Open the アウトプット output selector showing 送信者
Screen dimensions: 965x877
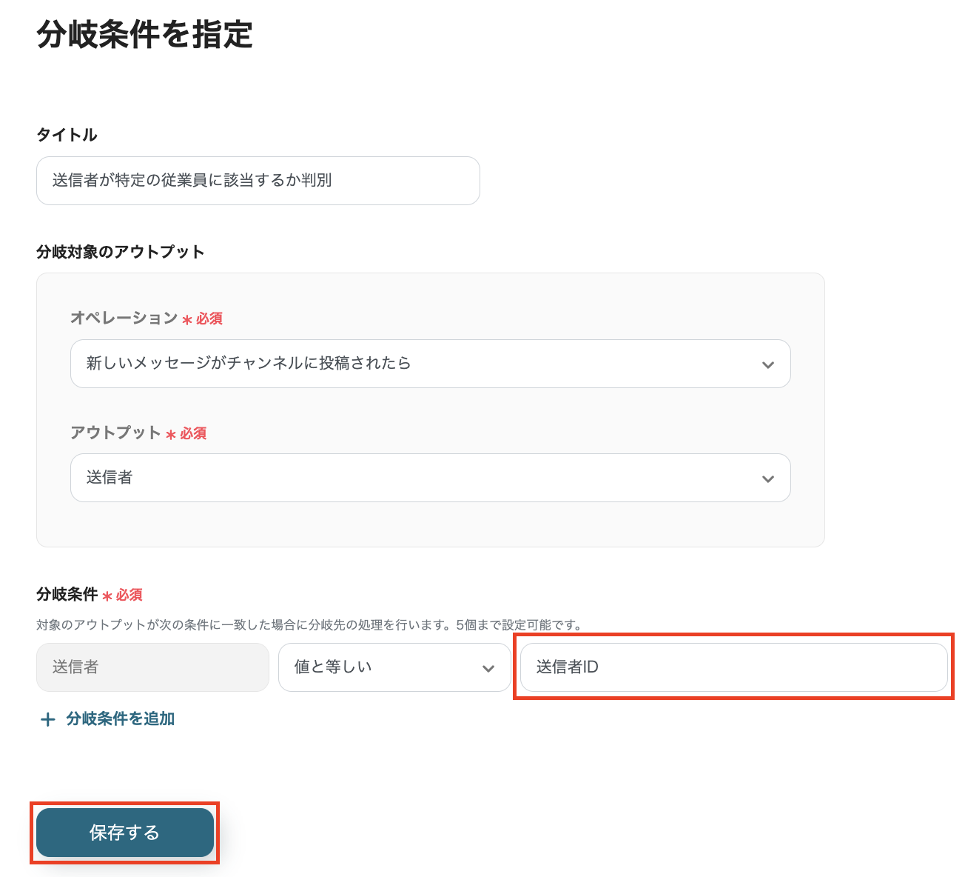tap(431, 478)
